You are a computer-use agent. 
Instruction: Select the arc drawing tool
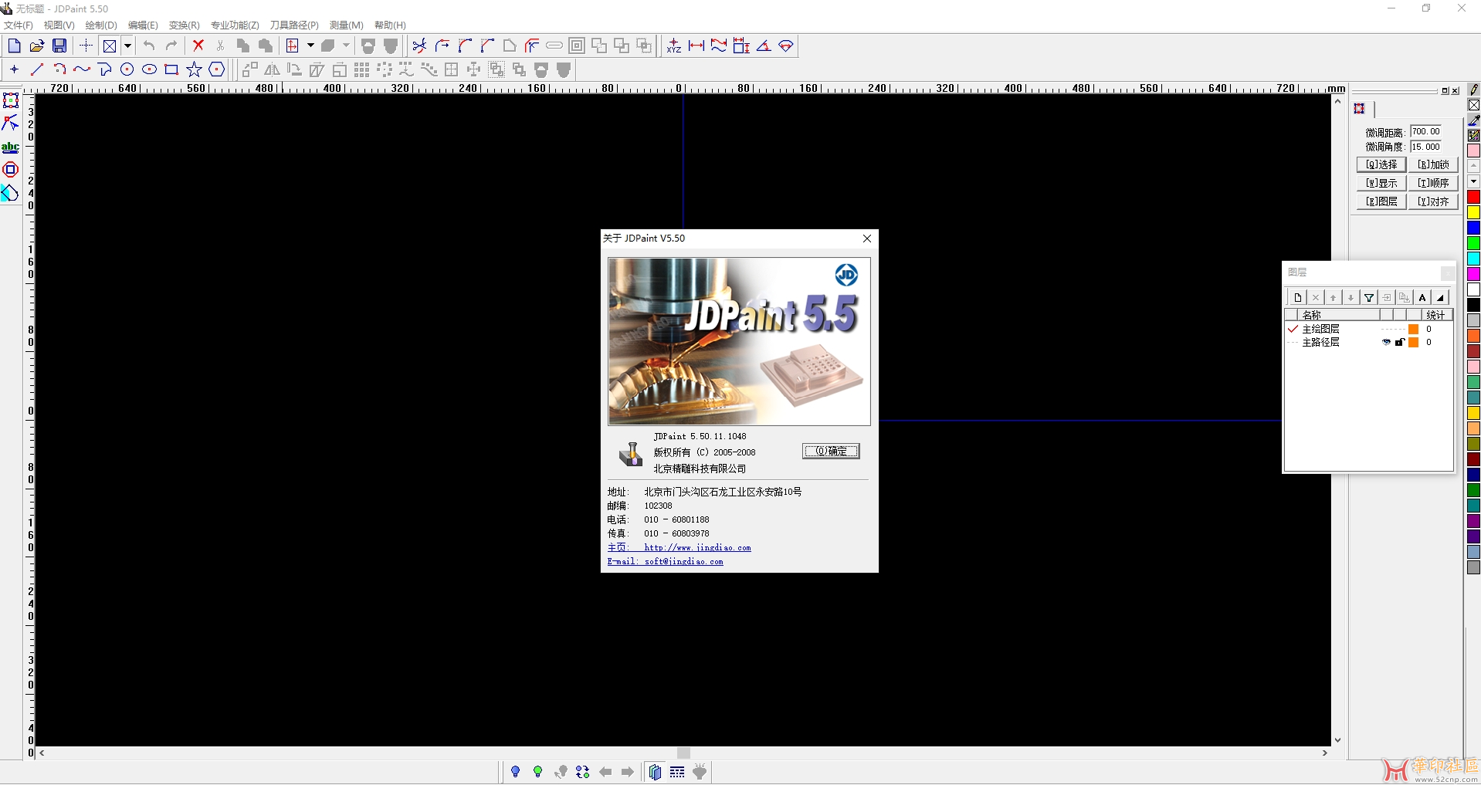(59, 69)
